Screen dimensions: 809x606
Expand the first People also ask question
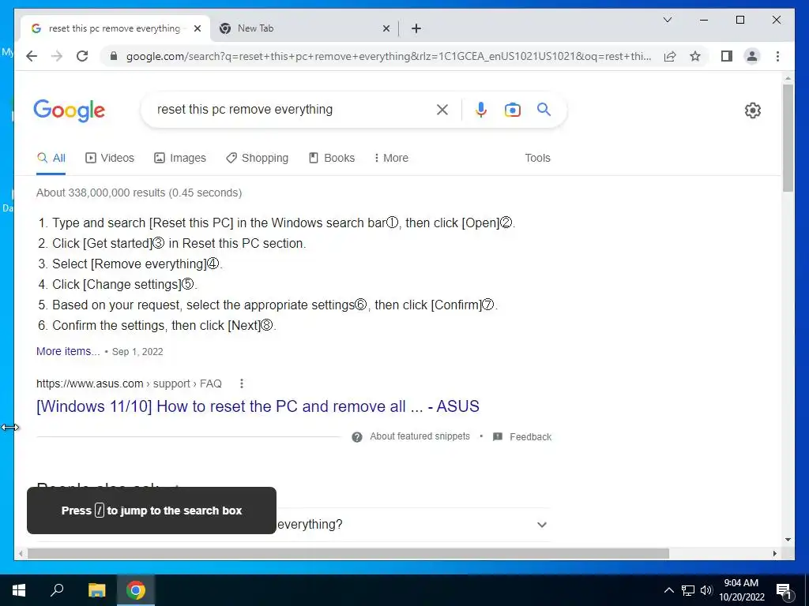click(x=293, y=525)
